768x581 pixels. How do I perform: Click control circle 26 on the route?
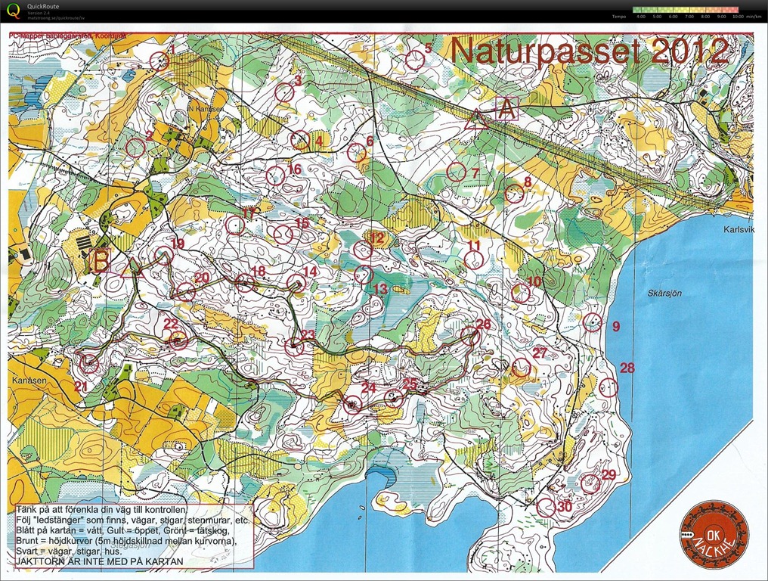470,336
